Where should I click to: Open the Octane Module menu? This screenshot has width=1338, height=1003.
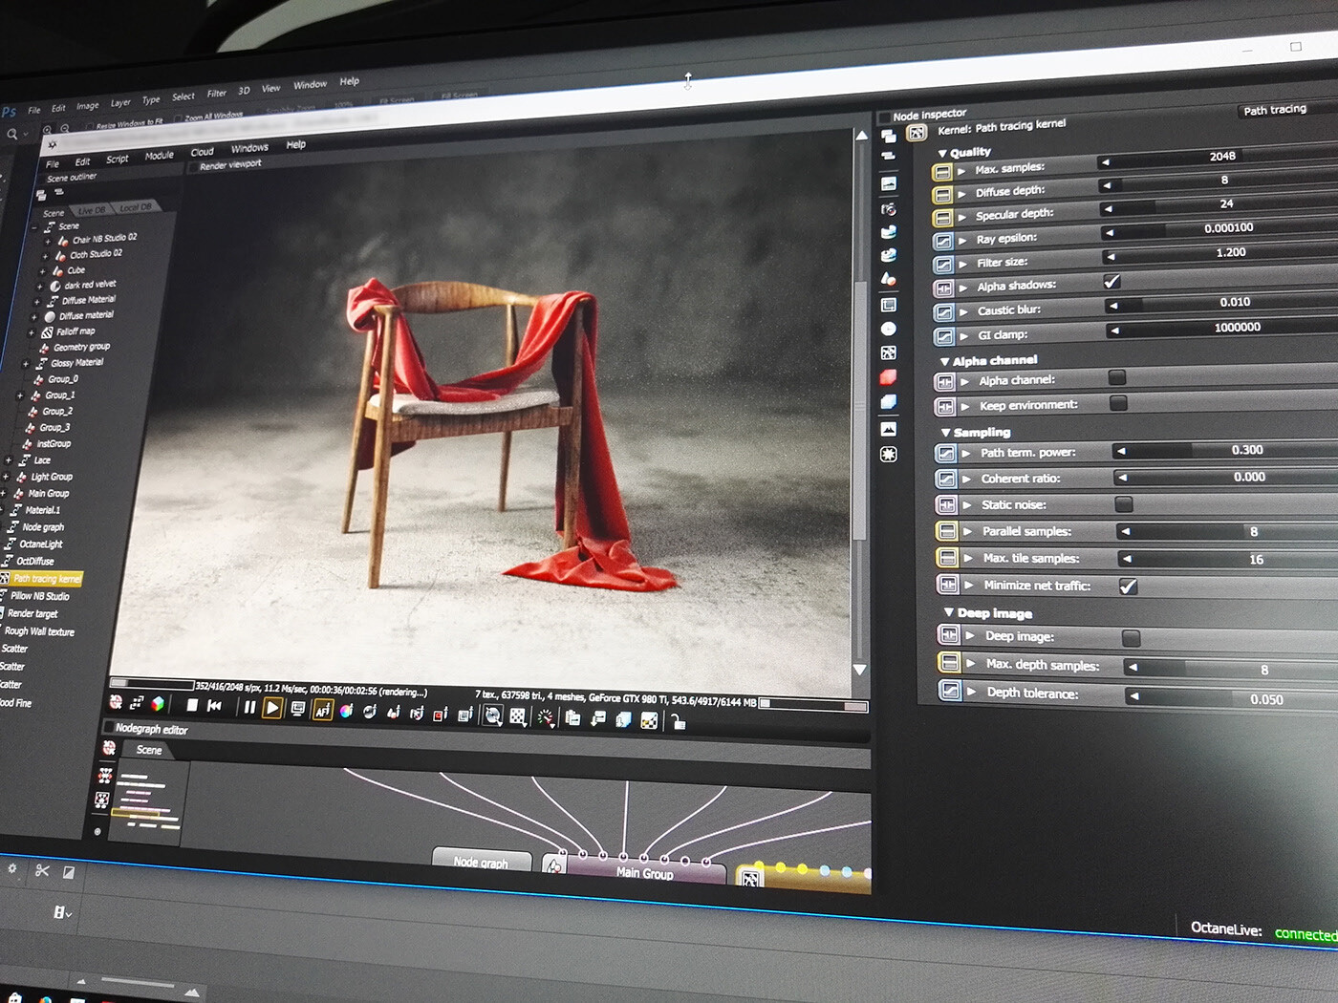click(x=160, y=156)
